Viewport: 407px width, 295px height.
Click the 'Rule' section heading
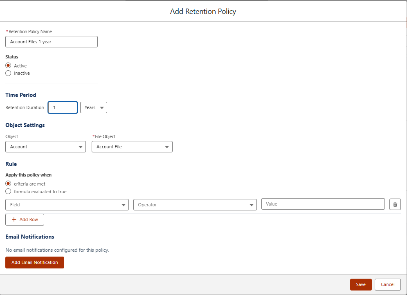click(11, 164)
